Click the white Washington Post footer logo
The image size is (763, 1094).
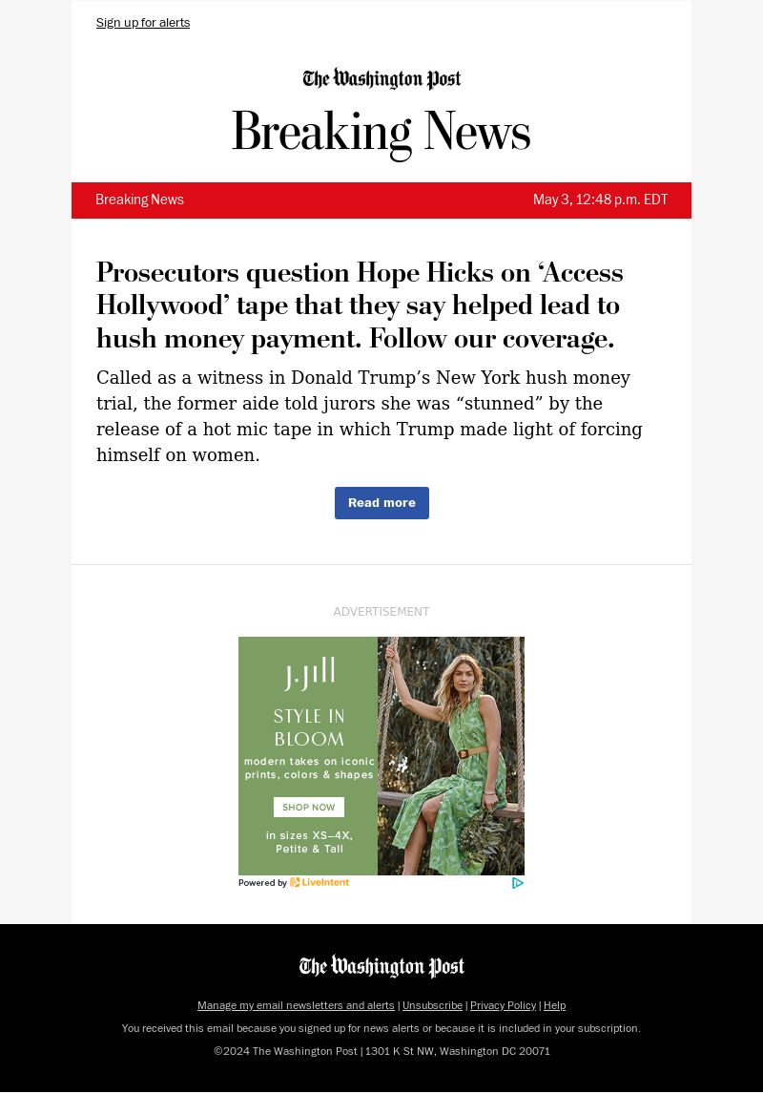point(381,966)
